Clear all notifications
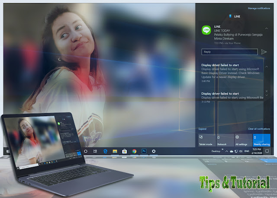The height and width of the screenshot is (198, 277). click(x=259, y=129)
